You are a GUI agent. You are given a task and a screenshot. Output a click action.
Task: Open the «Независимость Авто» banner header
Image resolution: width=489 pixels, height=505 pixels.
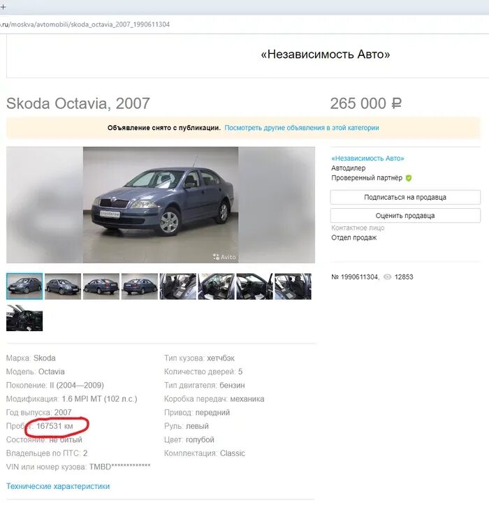point(326,54)
